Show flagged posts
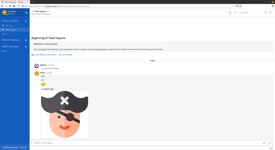 point(271,12)
